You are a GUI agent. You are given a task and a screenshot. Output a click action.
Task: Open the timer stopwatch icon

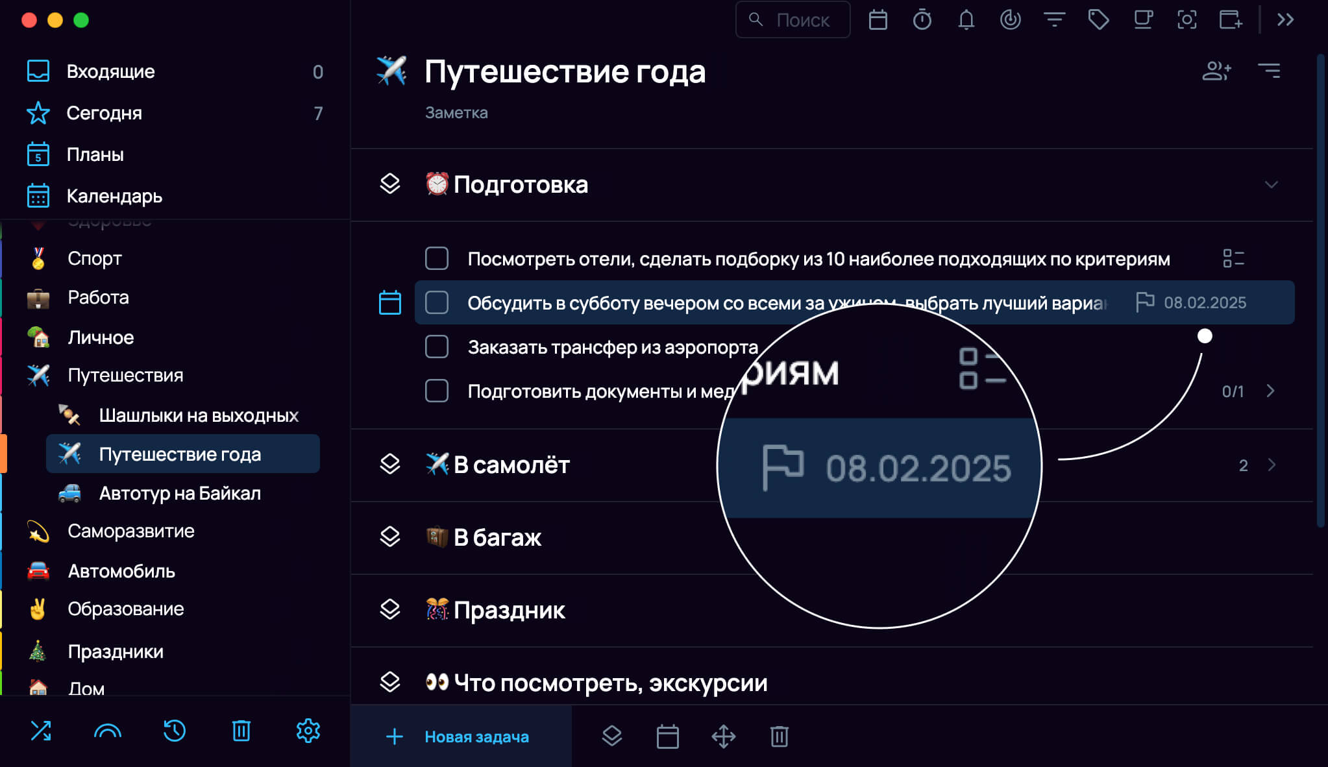coord(922,19)
